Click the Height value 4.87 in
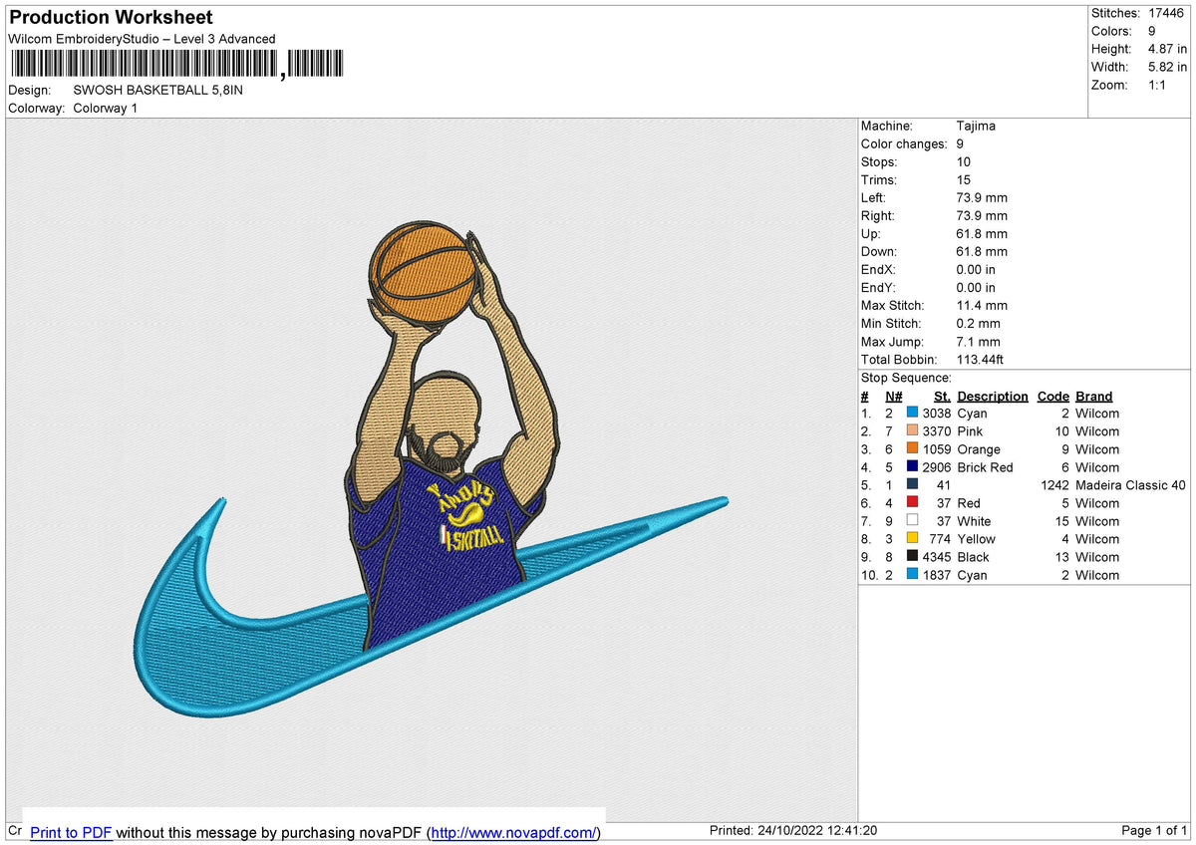 tap(1167, 49)
